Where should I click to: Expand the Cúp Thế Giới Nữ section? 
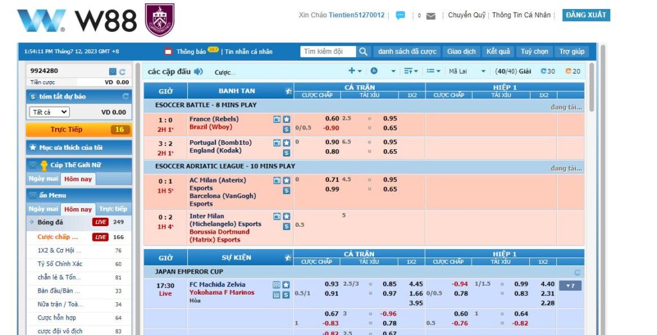[79, 165]
